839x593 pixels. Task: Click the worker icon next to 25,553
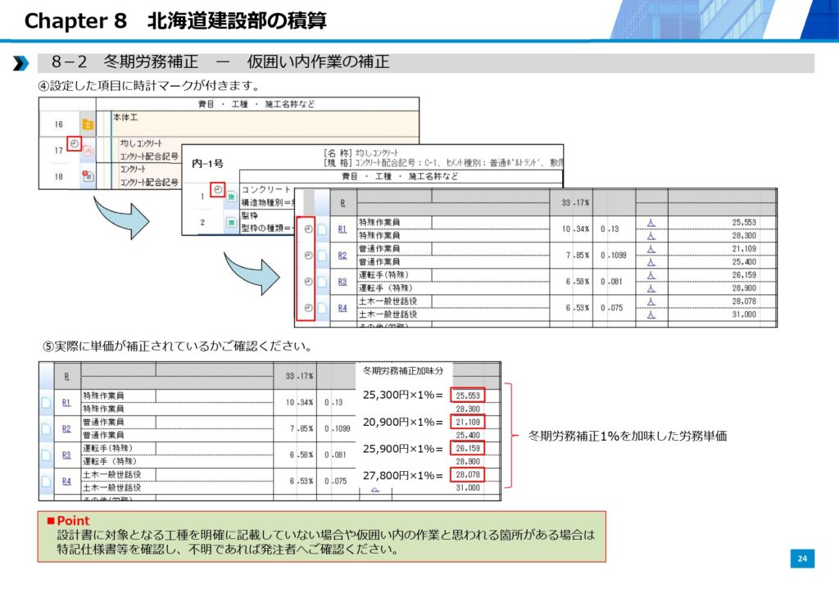pos(651,223)
